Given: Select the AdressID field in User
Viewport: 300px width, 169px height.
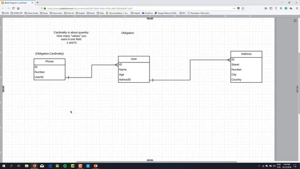Looking at the screenshot, I should click(125, 79).
